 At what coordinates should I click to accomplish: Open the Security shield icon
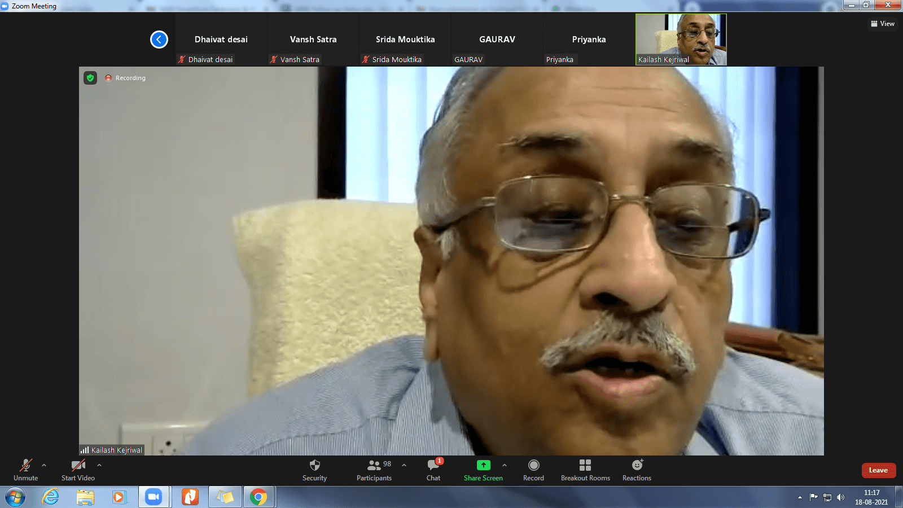pos(314,466)
